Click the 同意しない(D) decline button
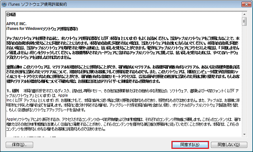This screenshot has width=253, height=152. [229, 145]
